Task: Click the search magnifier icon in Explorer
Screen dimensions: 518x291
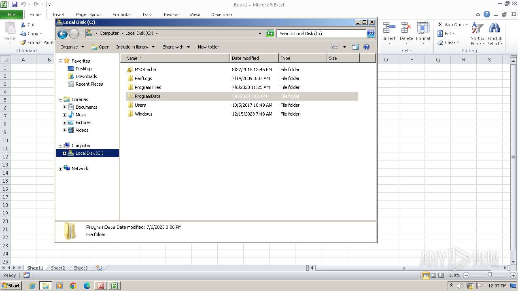Action: [371, 34]
